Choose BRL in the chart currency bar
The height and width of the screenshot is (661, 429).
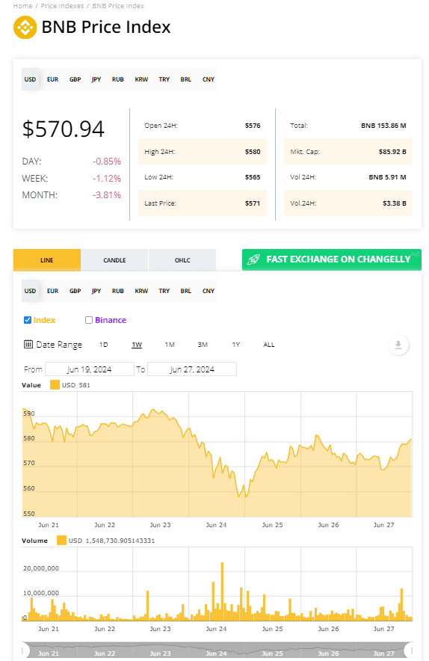pos(186,291)
